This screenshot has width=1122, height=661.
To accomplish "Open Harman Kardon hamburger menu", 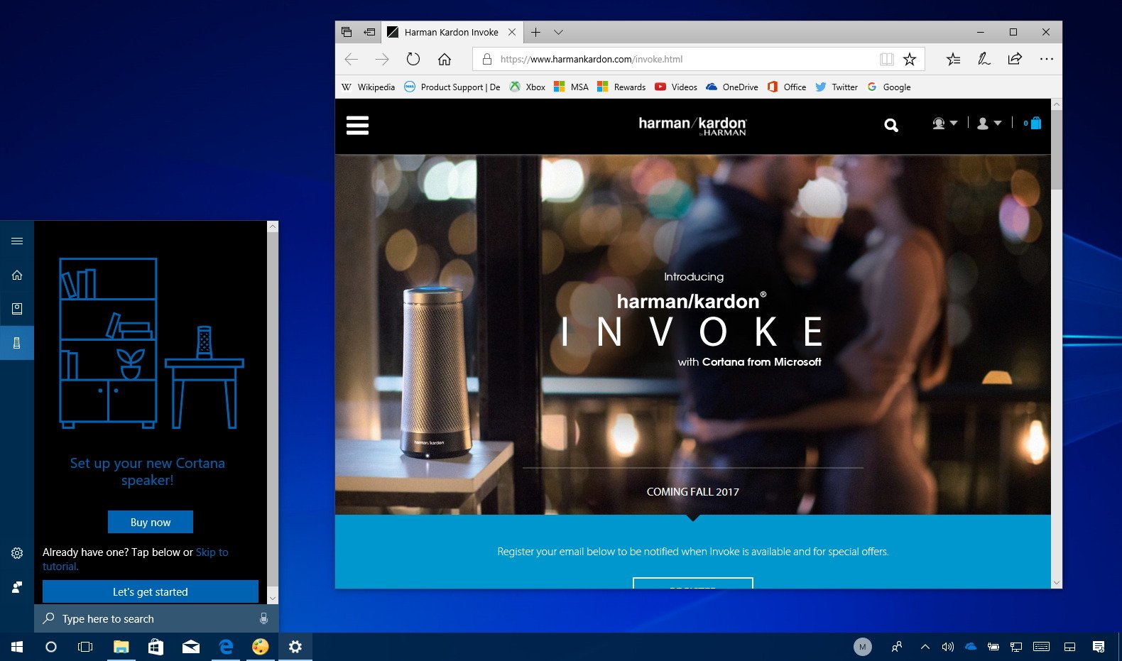I will pos(357,126).
